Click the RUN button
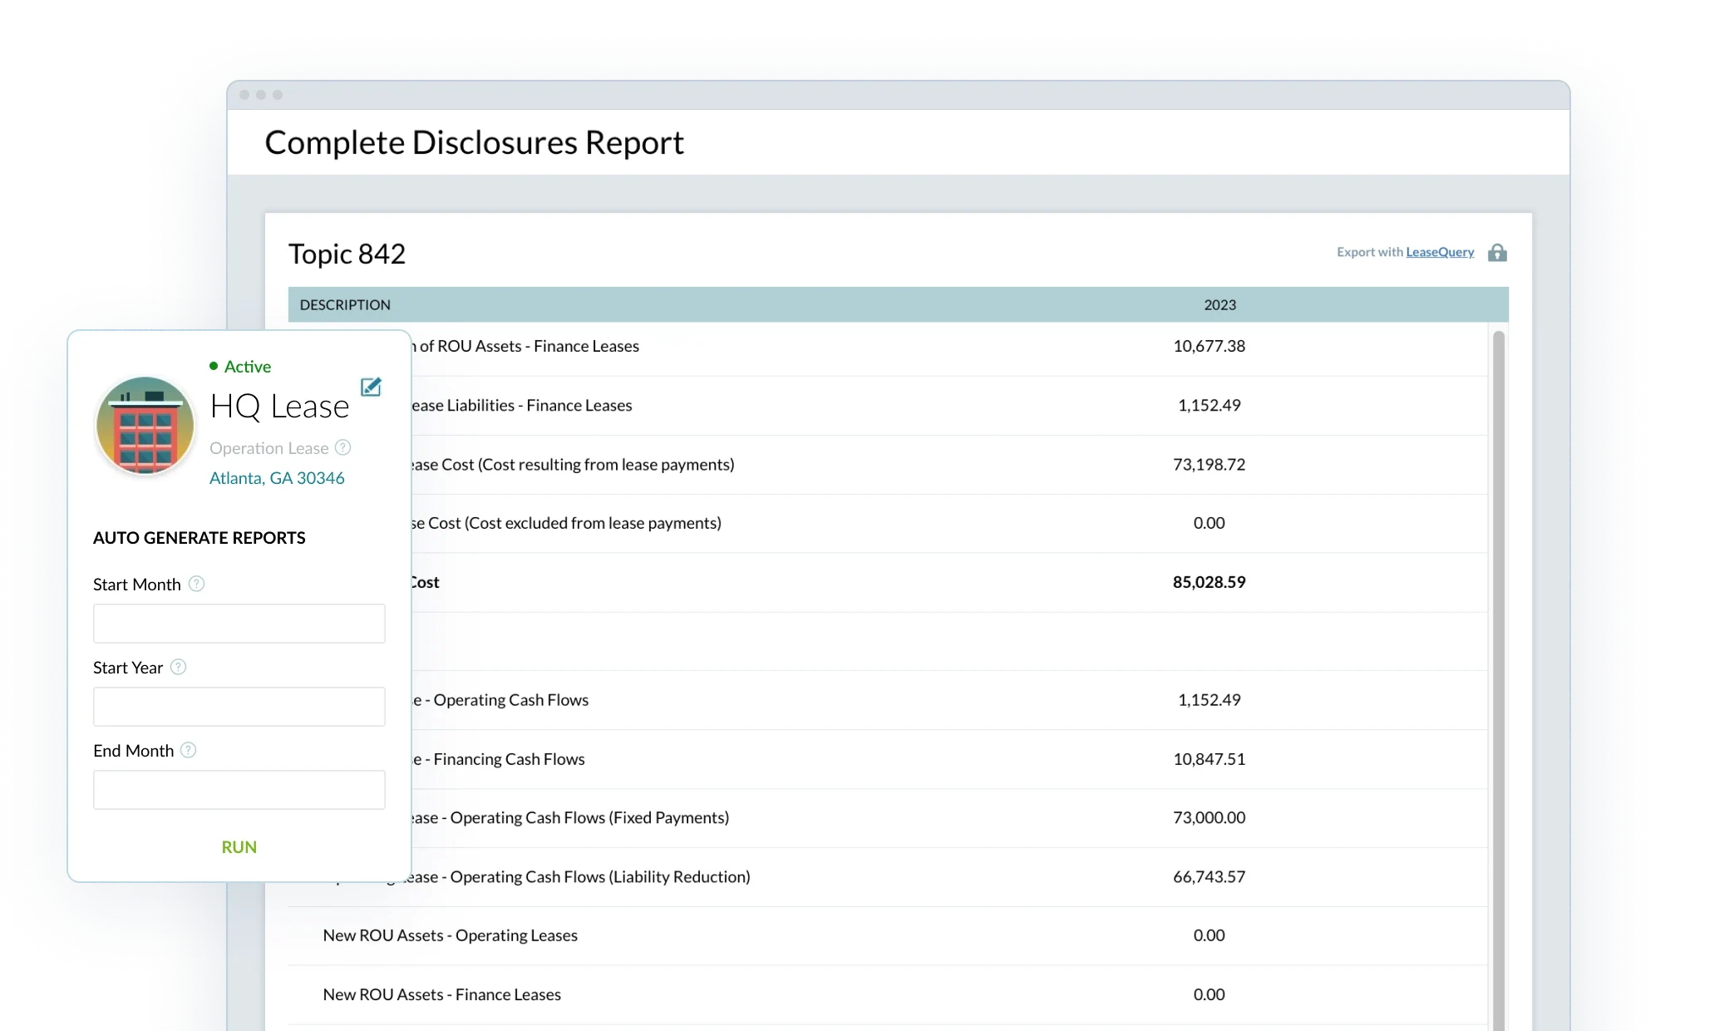 239,846
